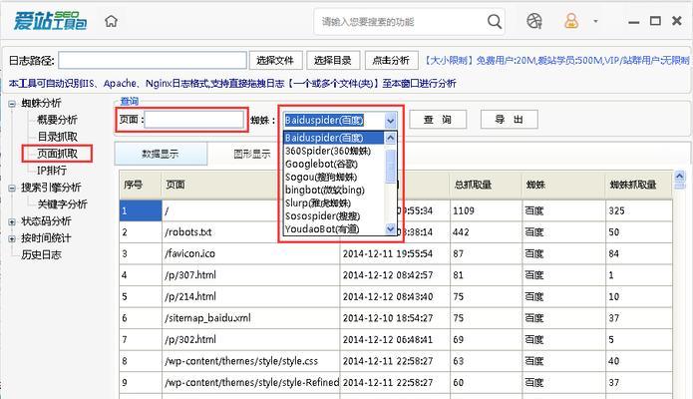Select 目录抓取 in sidebar tree
693x399 pixels.
coord(57,137)
